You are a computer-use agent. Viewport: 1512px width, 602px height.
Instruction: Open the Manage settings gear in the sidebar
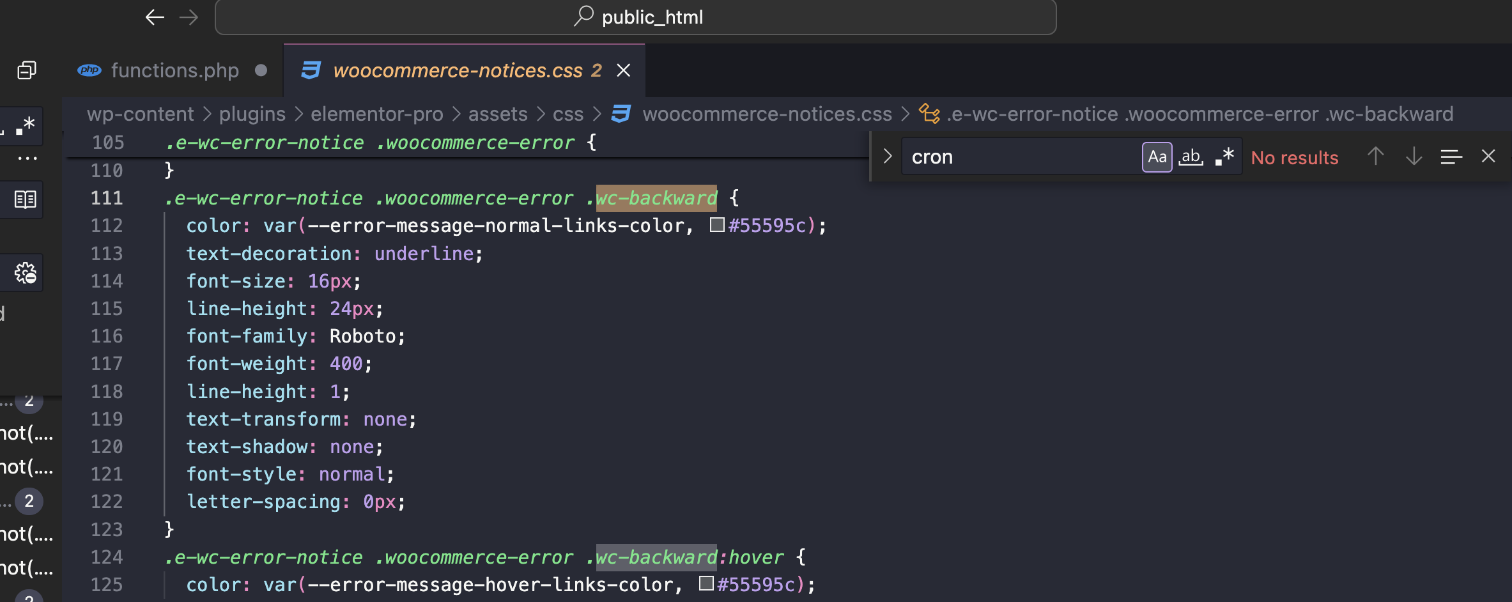(x=24, y=272)
